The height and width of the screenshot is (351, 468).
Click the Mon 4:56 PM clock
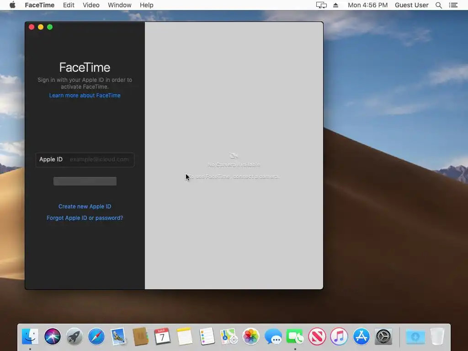point(368,5)
